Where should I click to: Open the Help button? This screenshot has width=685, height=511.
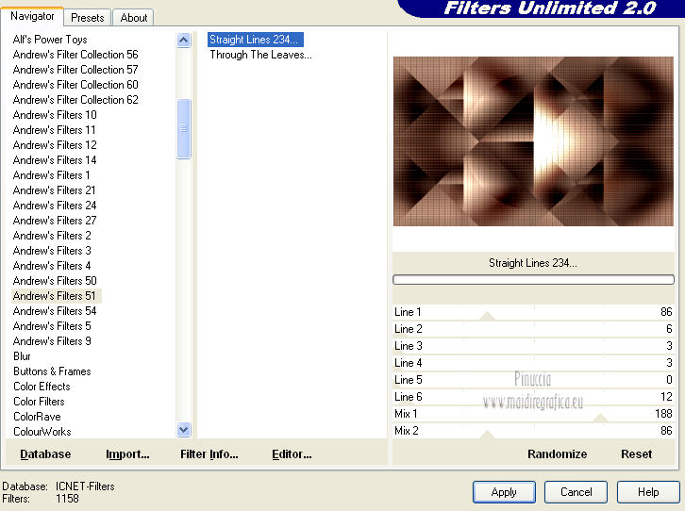[648, 492]
